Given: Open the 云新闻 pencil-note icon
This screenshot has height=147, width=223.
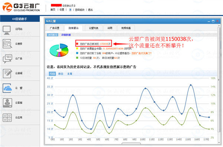Looking at the screenshot, I should tap(7, 73).
